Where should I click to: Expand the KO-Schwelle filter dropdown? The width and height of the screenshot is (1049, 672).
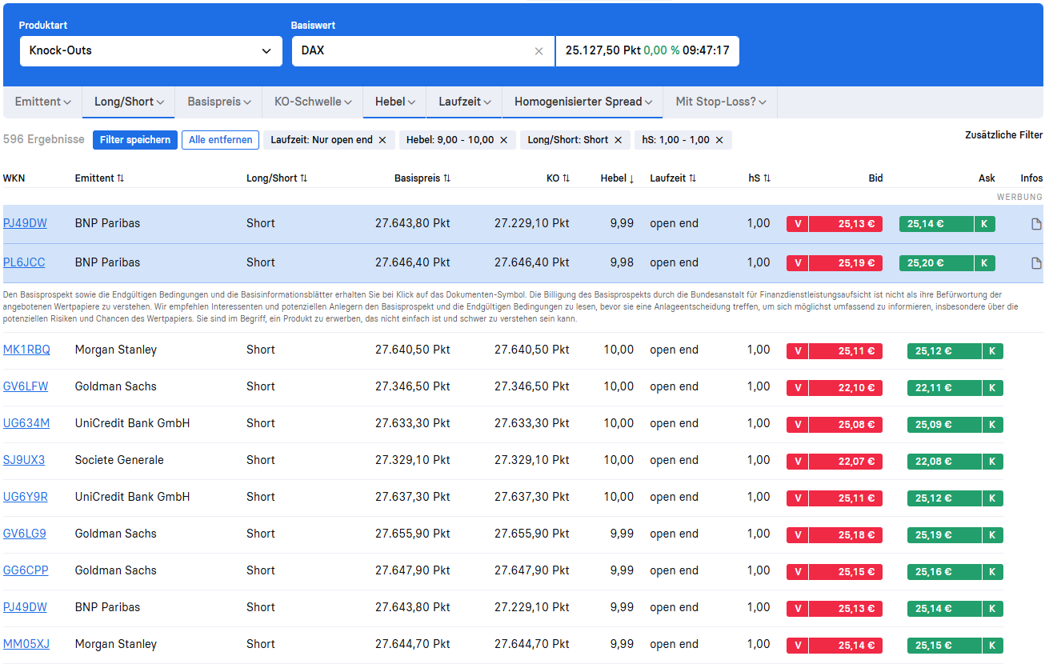click(312, 102)
